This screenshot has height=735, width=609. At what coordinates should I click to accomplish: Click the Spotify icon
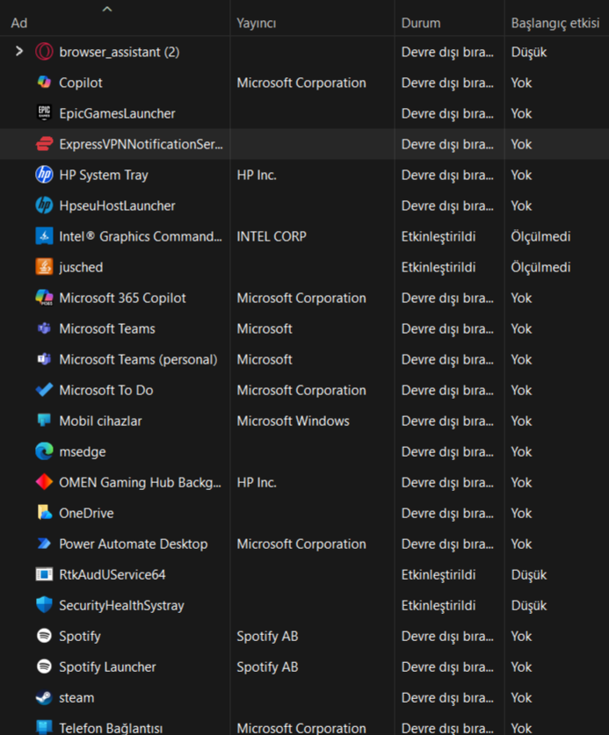[44, 636]
